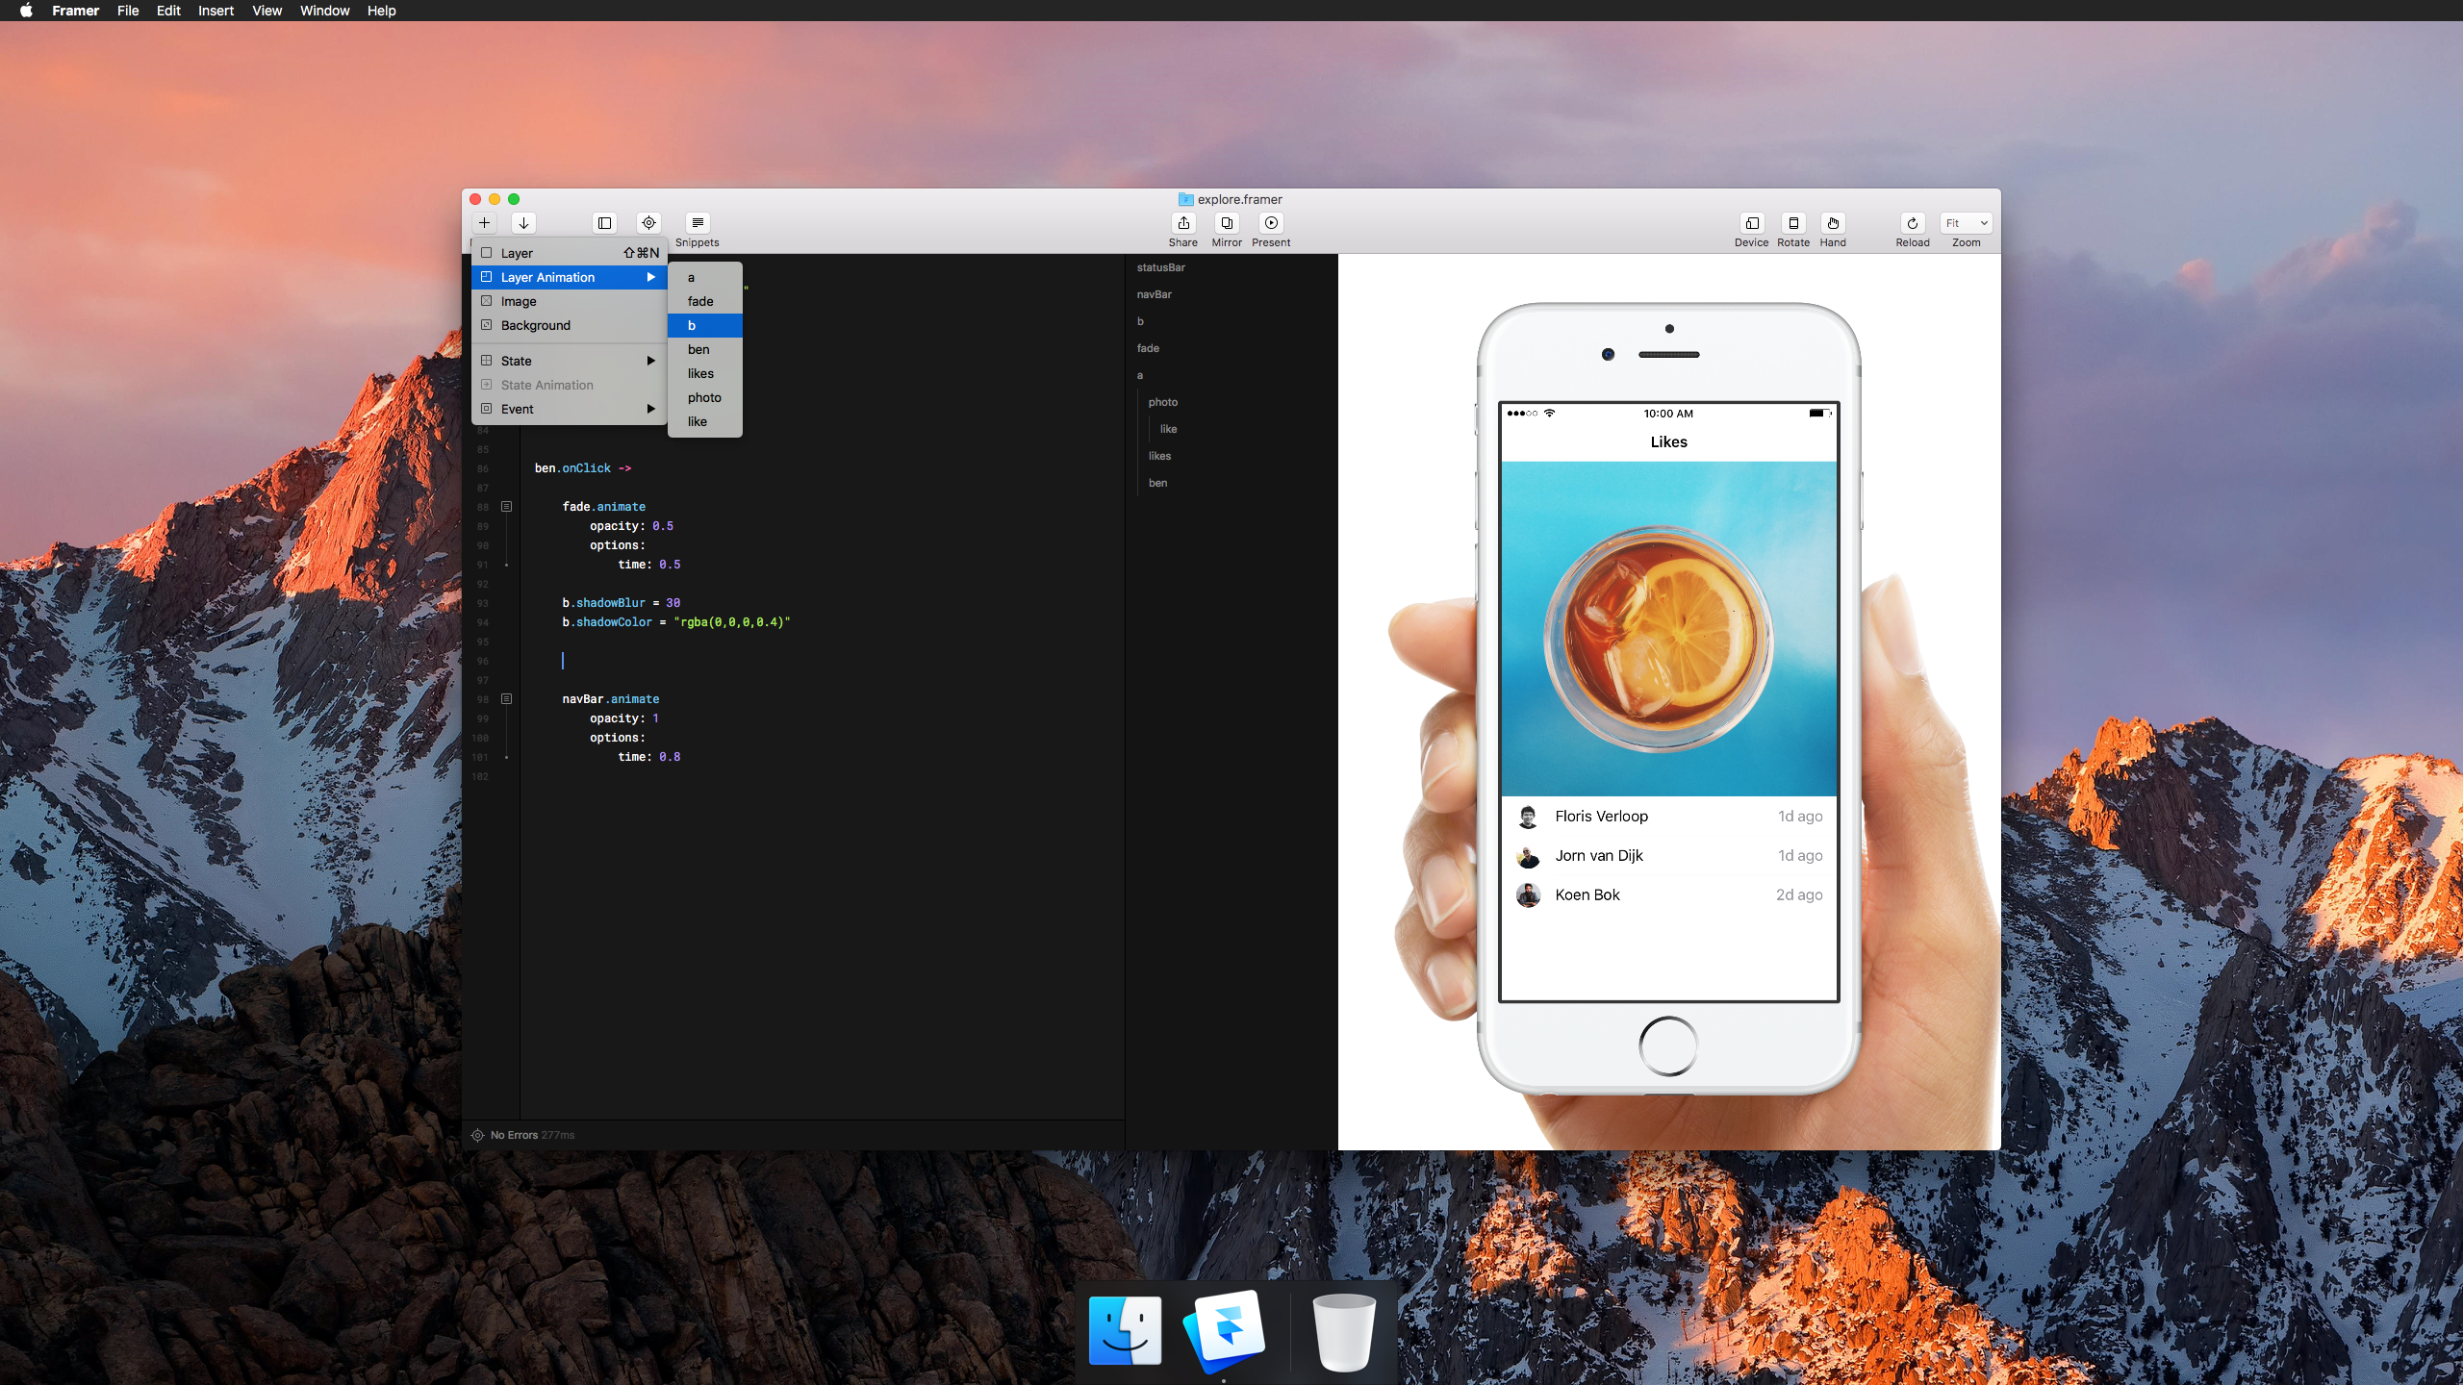Rotate the device preview
Viewport: 2463px width, 1385px height.
[x=1793, y=223]
